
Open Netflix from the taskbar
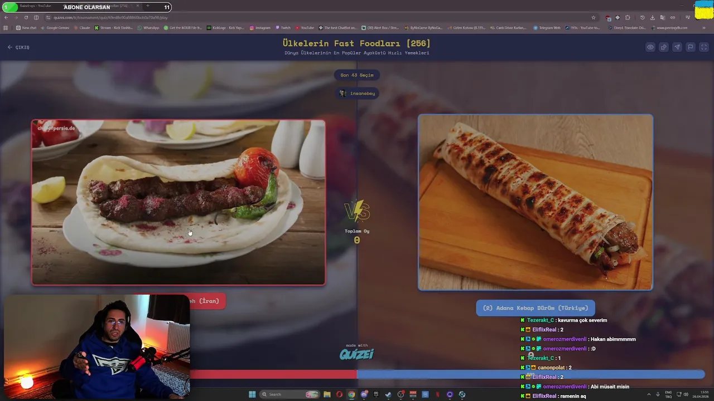coord(437,394)
